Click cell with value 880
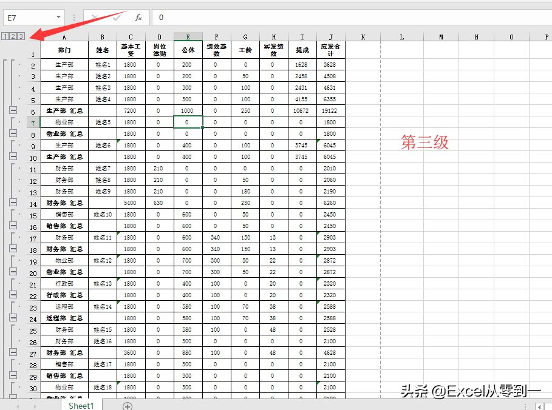The height and width of the screenshot is (410, 552). point(187,352)
